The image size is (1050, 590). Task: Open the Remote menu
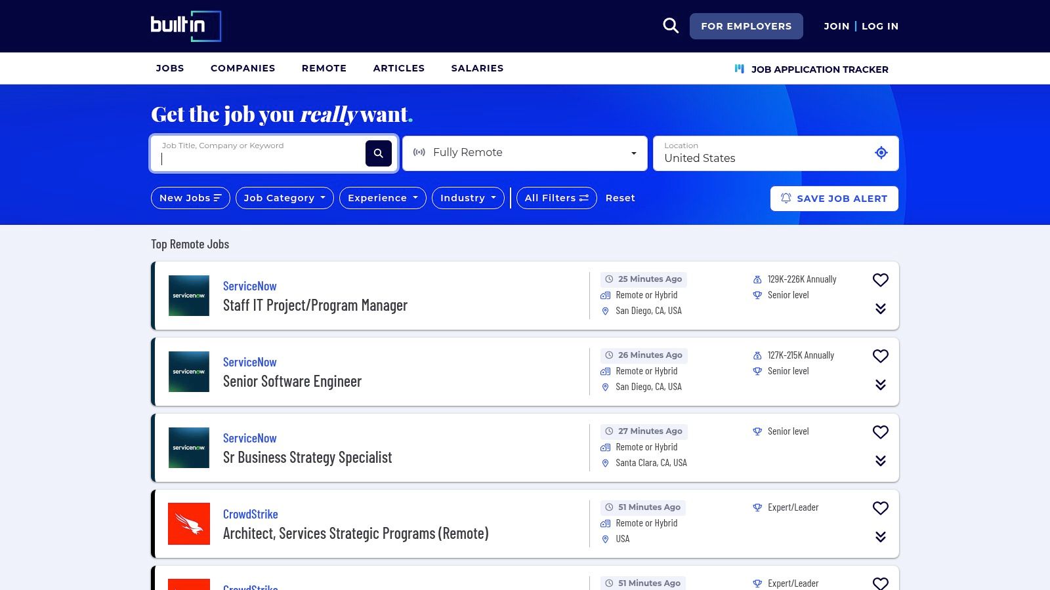pyautogui.click(x=324, y=68)
